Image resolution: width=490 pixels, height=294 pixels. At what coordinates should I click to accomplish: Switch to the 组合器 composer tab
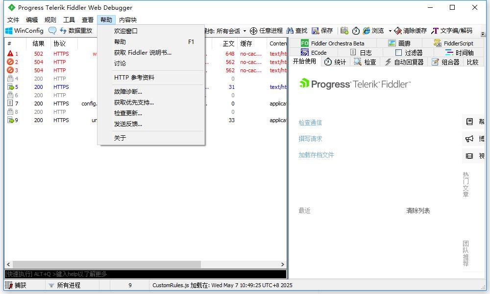click(445, 62)
